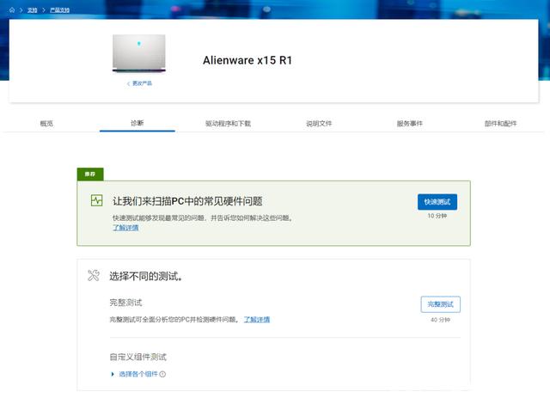Open the 产品支持 breadcrumb link
This screenshot has height=404, width=550.
tap(59, 10)
